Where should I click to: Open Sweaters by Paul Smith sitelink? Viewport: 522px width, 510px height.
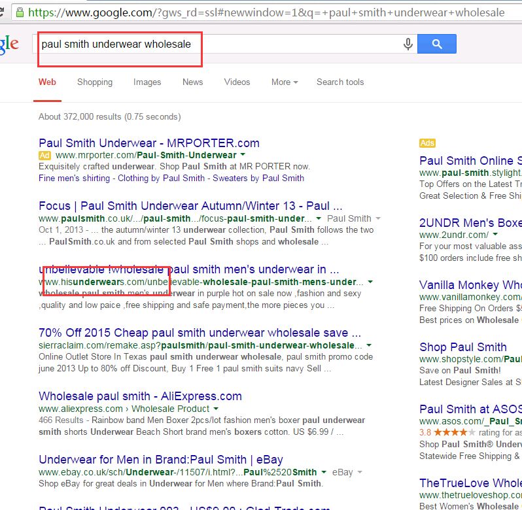tap(258, 178)
